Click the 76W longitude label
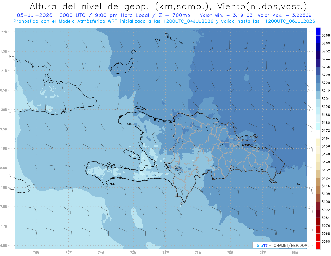Screen dimensions: 331x256 click(x=36, y=252)
